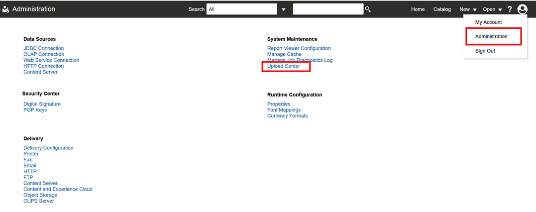Go to Home in the header
This screenshot has width=536, height=212.
tap(418, 9)
